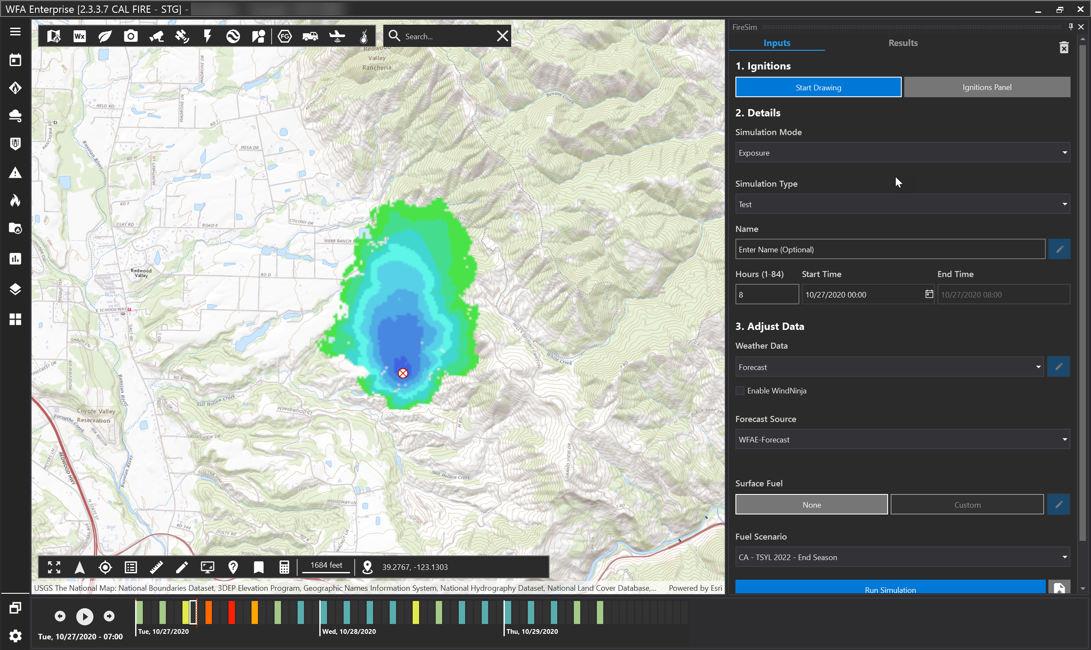Click the Wx weather toolbar icon
Image resolution: width=1091 pixels, height=650 pixels.
(x=79, y=36)
